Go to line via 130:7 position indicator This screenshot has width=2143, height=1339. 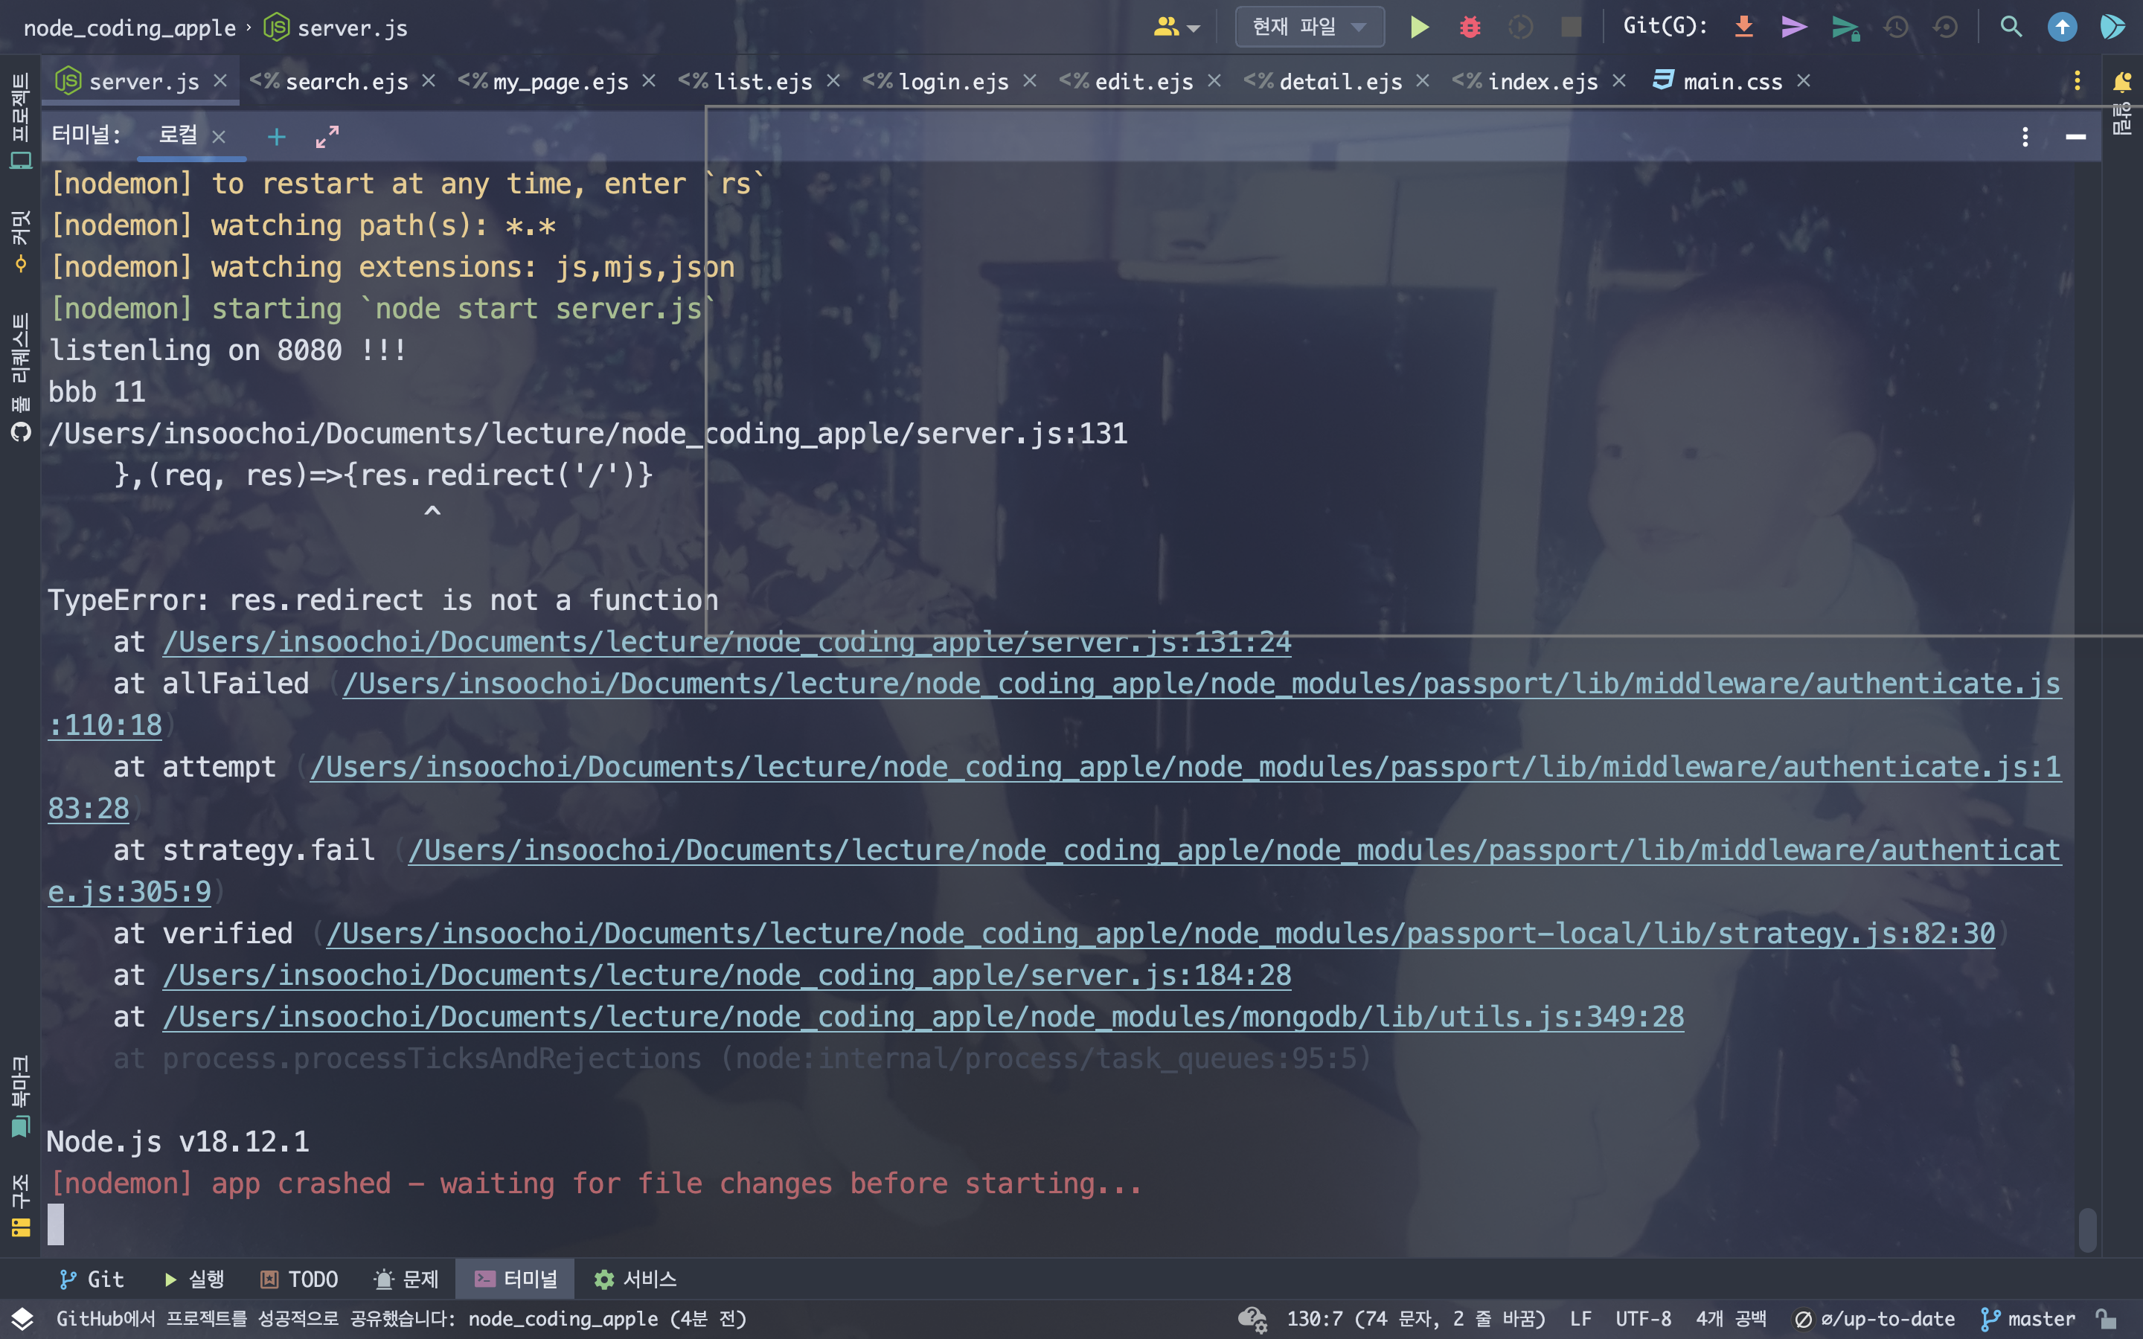[x=1415, y=1320]
